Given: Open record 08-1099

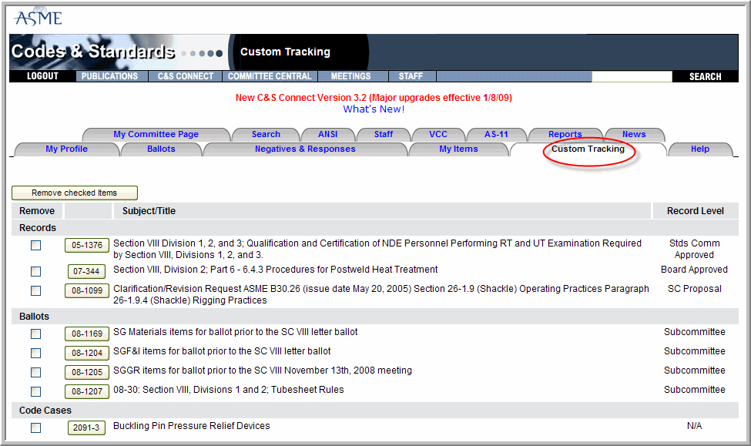Looking at the screenshot, I should pyautogui.click(x=87, y=291).
